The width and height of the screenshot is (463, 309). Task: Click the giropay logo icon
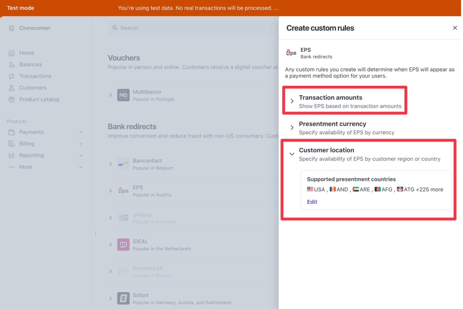pyautogui.click(x=123, y=218)
